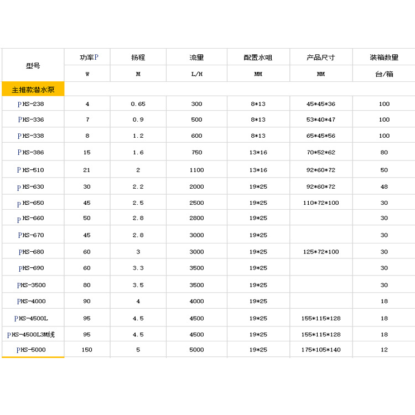Click model PHS-670
The height and width of the screenshot is (415, 415).
(x=30, y=235)
